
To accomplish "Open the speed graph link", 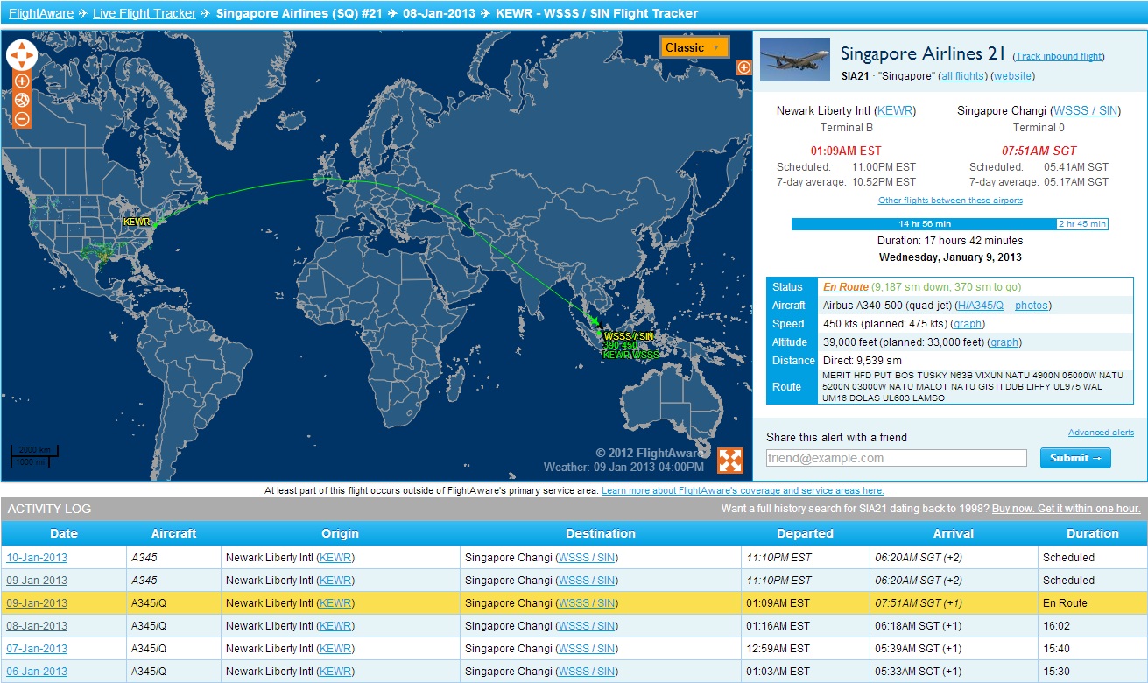I will (x=967, y=324).
